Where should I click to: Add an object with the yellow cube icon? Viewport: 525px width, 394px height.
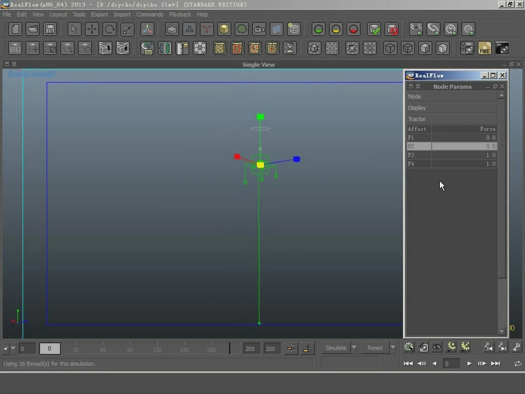(x=224, y=29)
